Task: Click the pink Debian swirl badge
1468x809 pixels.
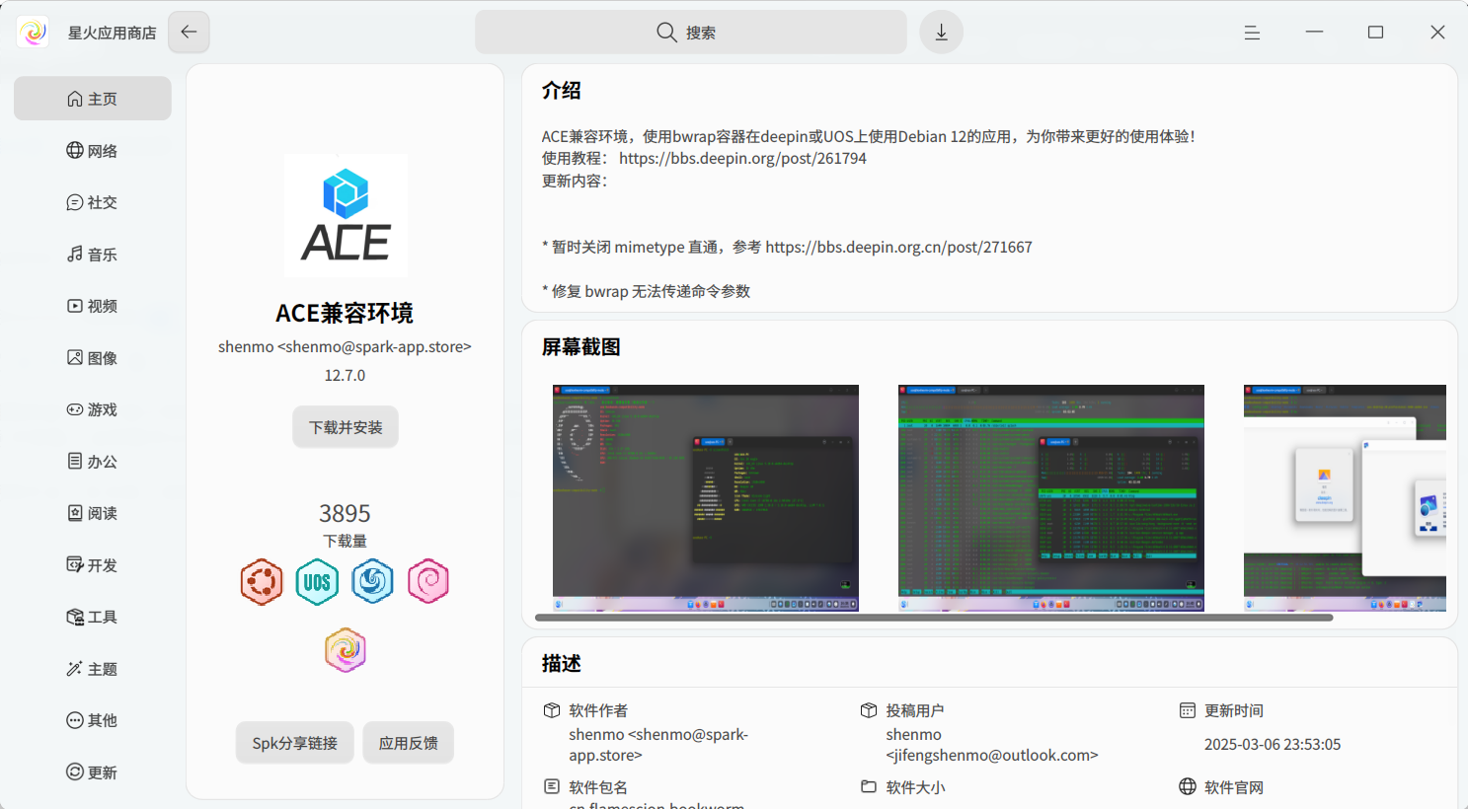Action: click(x=428, y=582)
